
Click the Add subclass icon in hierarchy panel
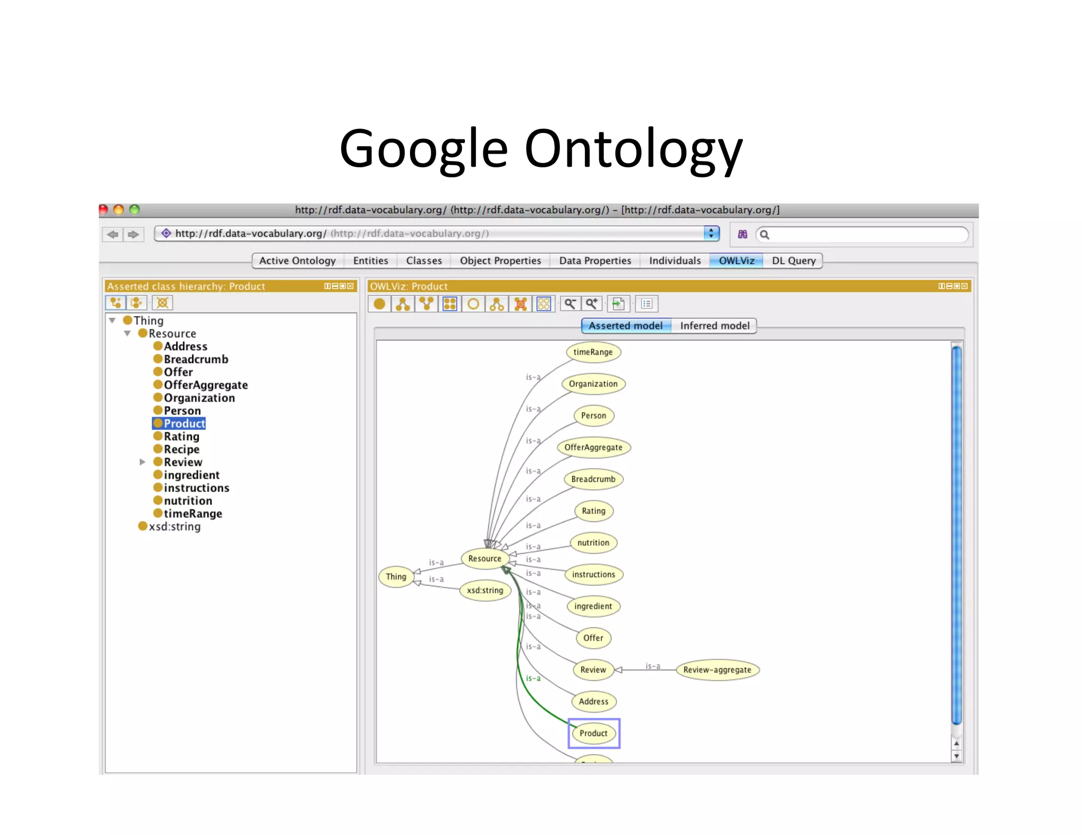[x=115, y=303]
